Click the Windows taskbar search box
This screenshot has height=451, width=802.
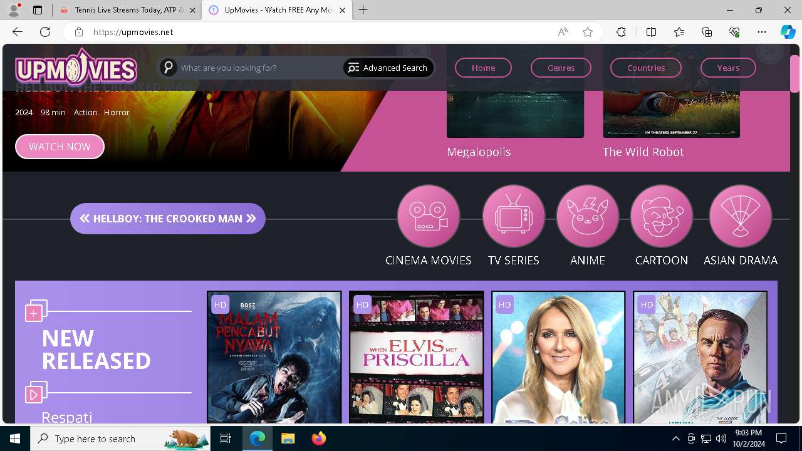120,438
